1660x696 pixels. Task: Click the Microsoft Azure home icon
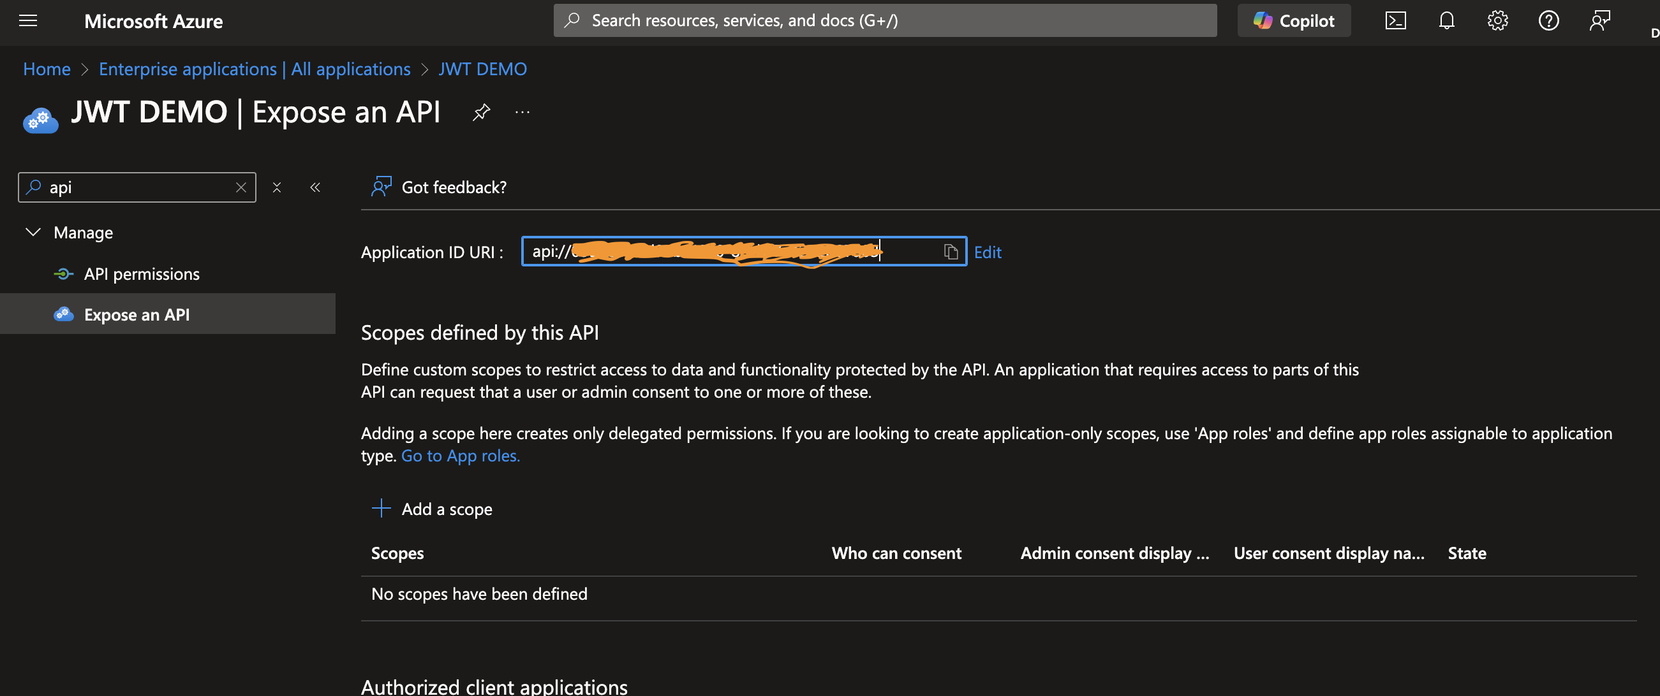coord(154,19)
